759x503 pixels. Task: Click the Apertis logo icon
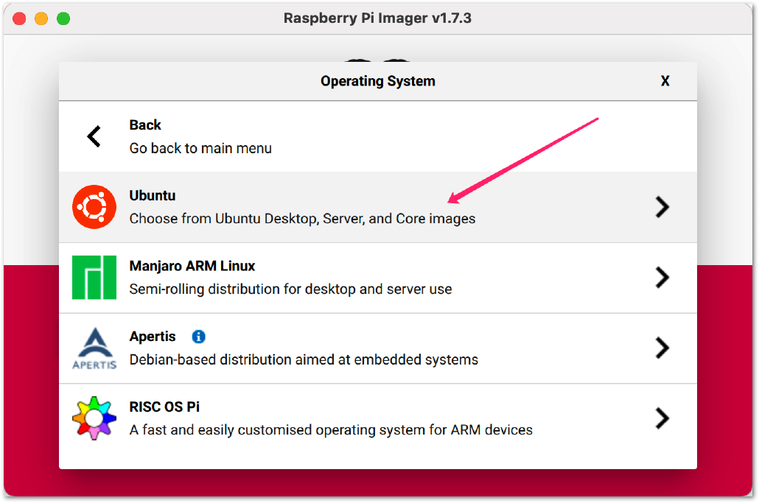pyautogui.click(x=94, y=348)
